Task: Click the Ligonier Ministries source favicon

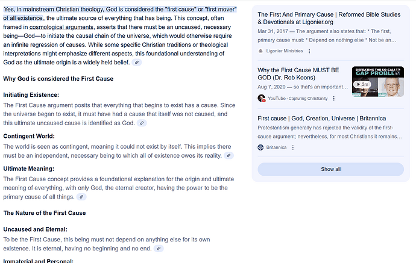Action: coord(260,51)
